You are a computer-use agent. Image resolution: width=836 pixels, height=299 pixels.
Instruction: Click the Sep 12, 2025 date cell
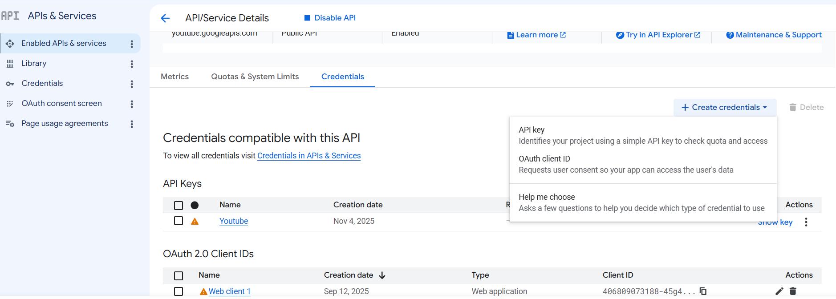pyautogui.click(x=346, y=291)
